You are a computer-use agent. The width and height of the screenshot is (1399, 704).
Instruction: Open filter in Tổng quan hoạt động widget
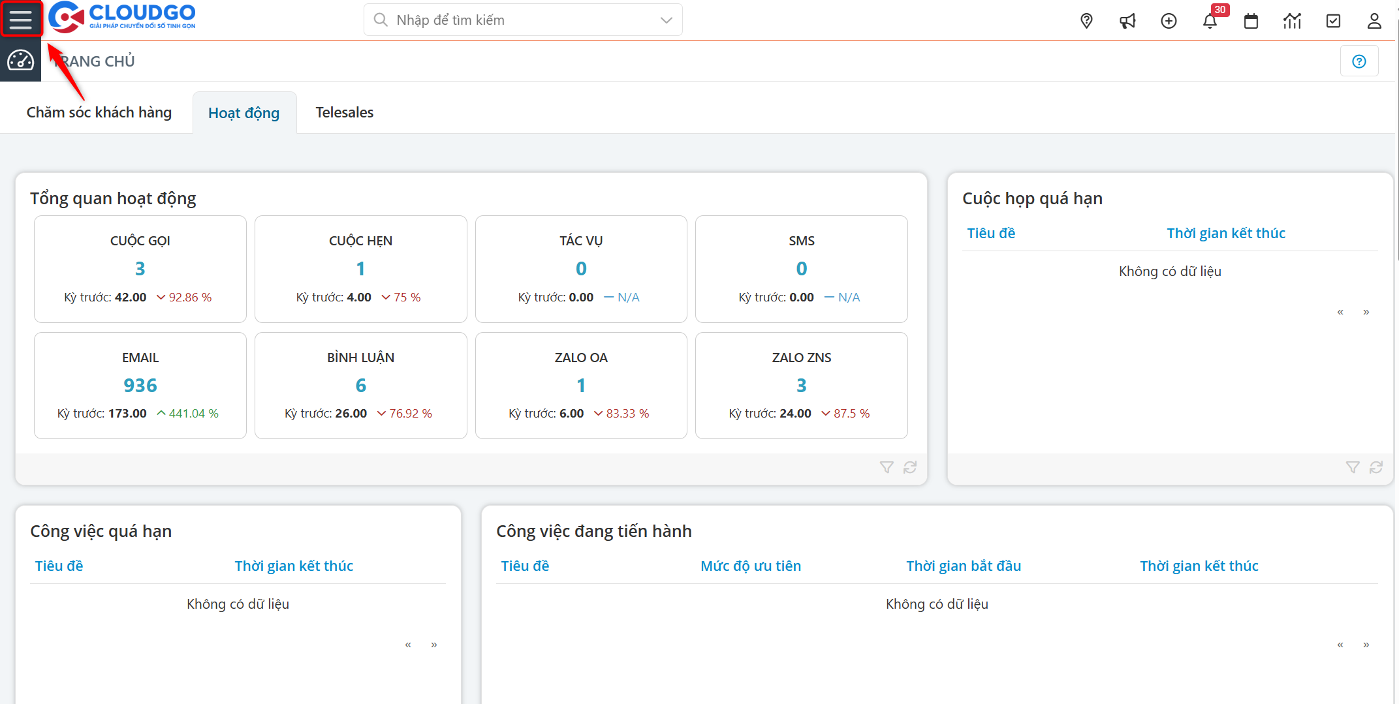pyautogui.click(x=887, y=467)
